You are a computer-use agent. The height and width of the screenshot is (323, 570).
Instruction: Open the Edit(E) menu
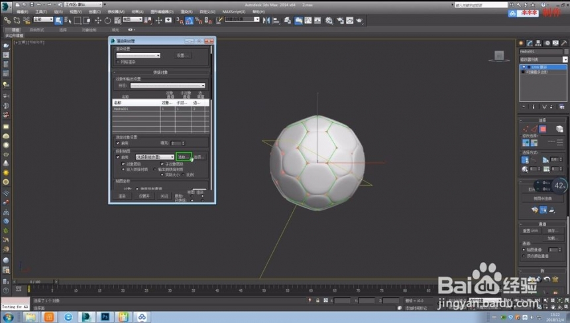[22, 12]
